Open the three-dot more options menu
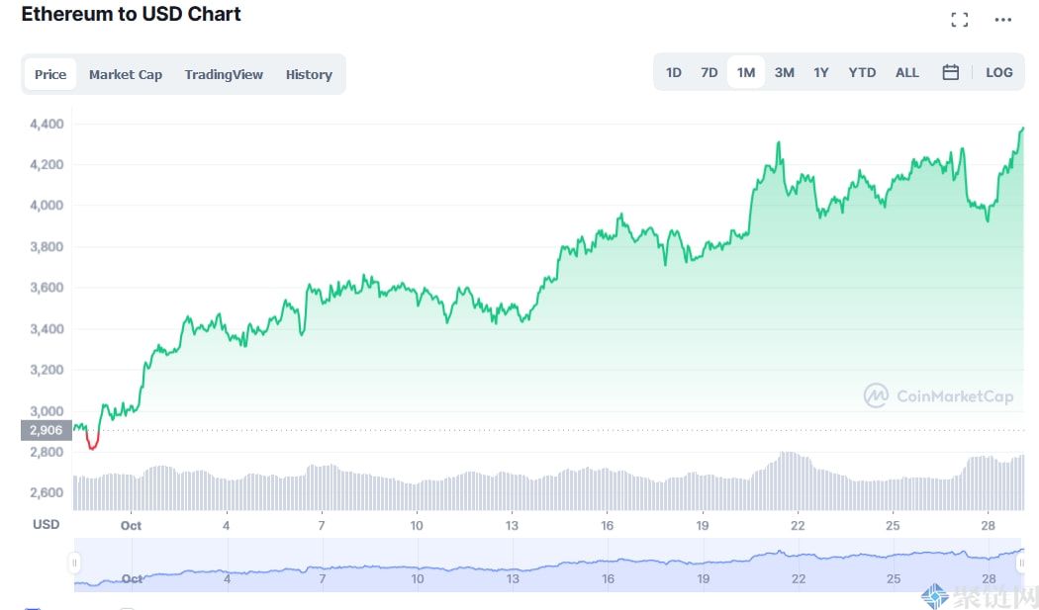Viewport: 1039px width, 610px height. (x=1003, y=20)
